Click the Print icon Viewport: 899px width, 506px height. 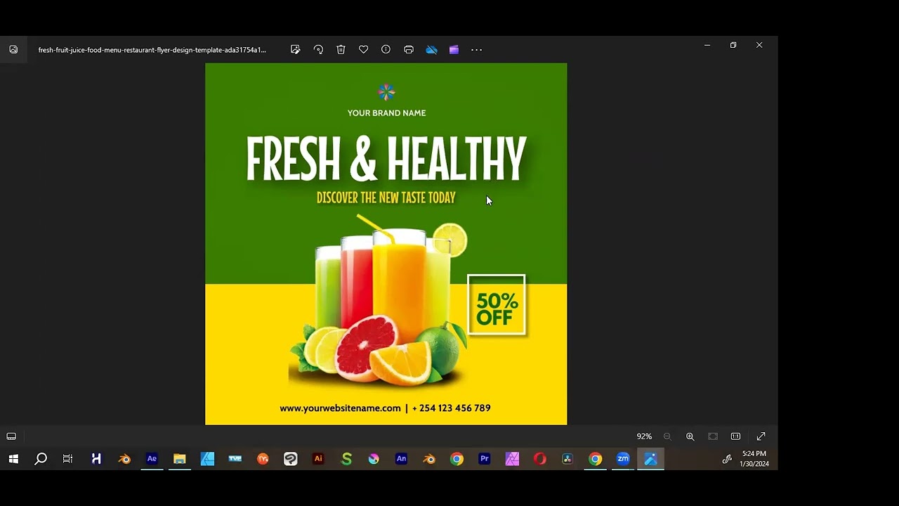[x=409, y=50]
